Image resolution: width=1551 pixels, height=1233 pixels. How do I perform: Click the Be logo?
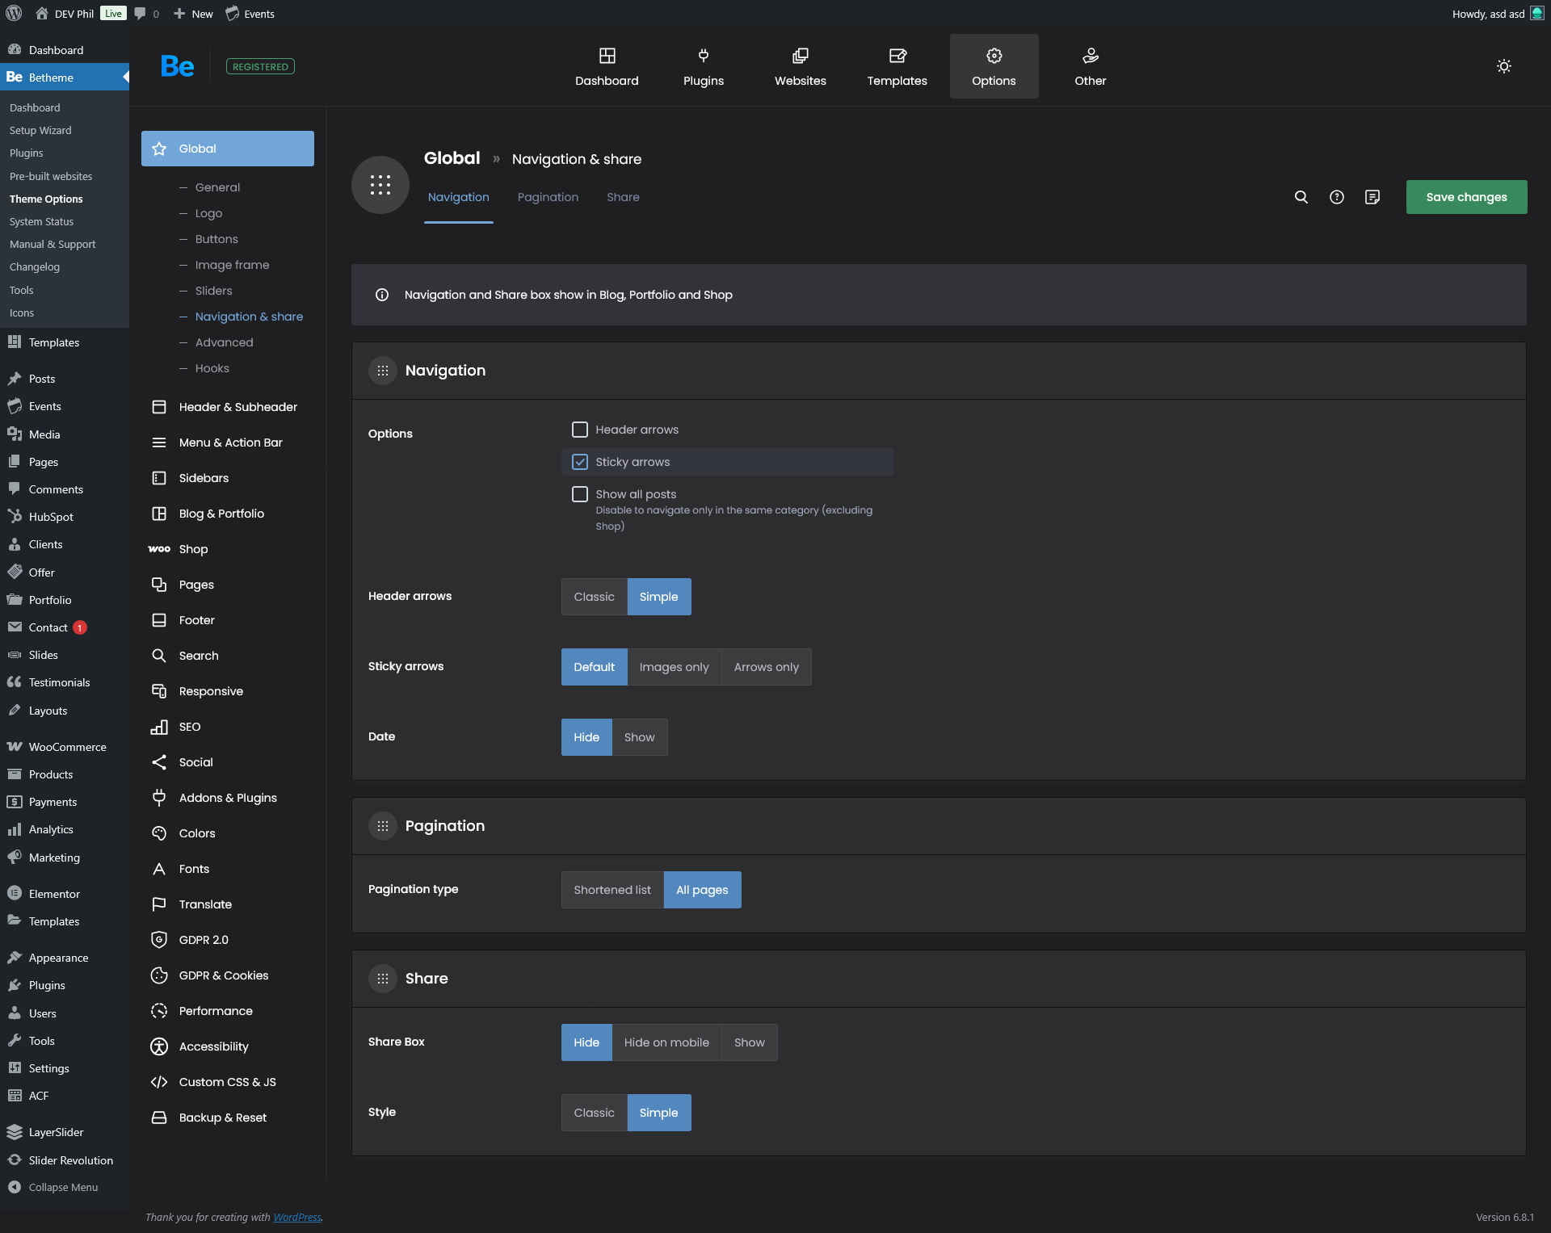click(x=177, y=66)
